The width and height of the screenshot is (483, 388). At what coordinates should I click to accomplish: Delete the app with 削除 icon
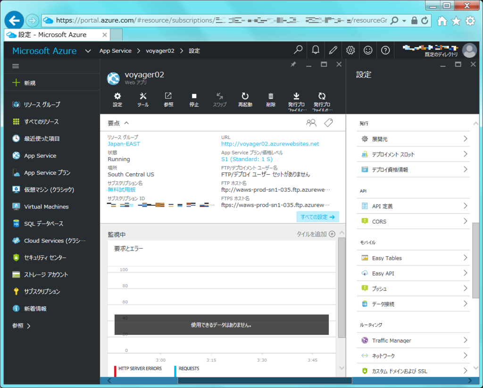pyautogui.click(x=270, y=100)
